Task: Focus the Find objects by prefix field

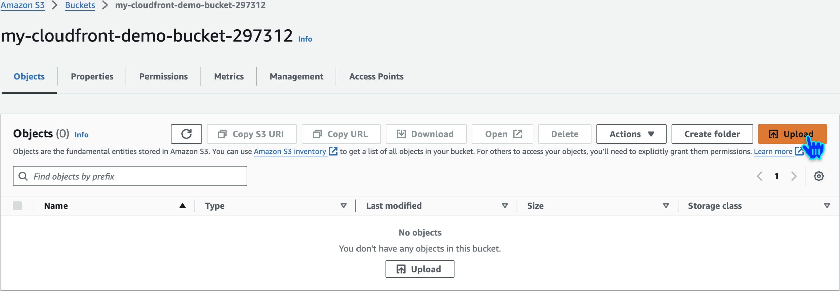Action: [130, 176]
